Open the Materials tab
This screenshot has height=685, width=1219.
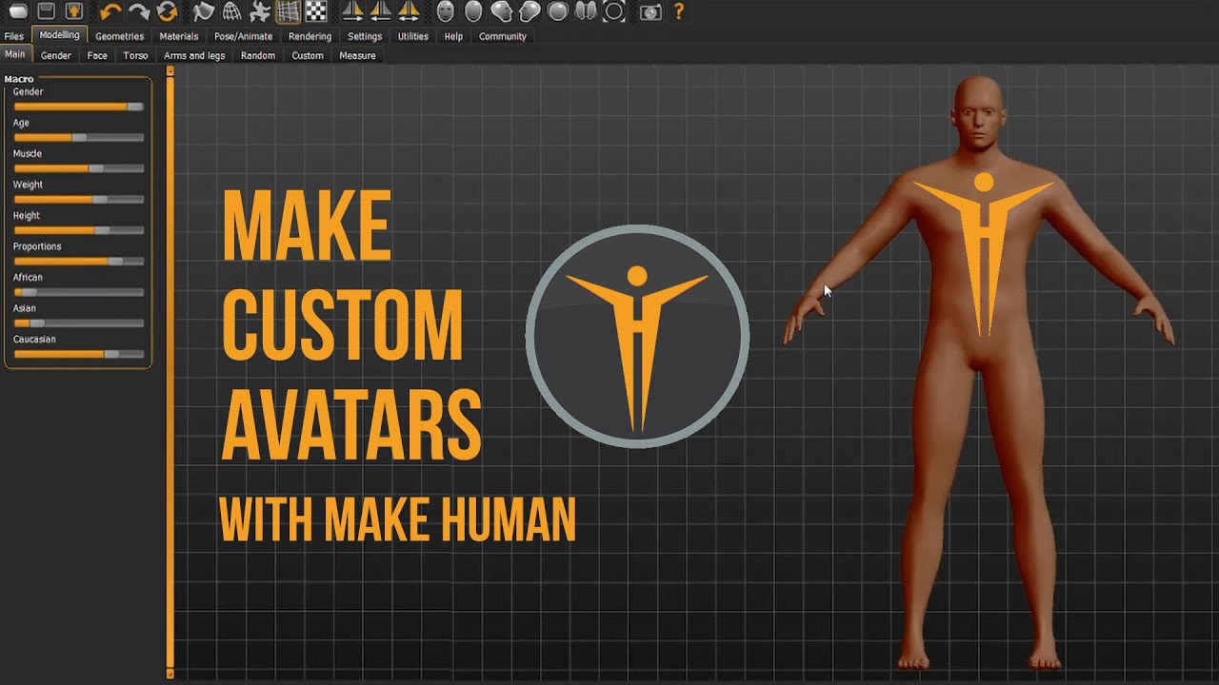pos(179,36)
